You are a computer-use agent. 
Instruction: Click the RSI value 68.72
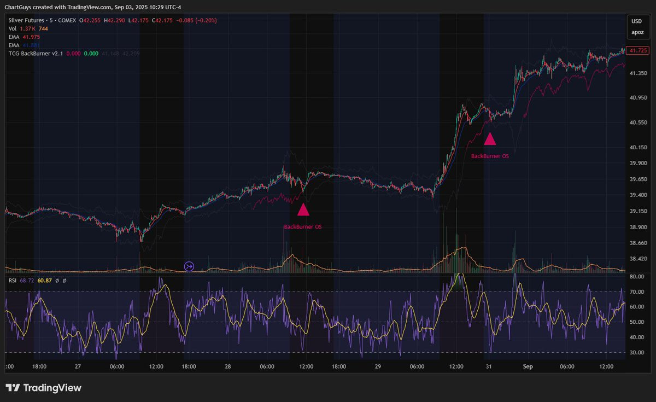coord(27,280)
